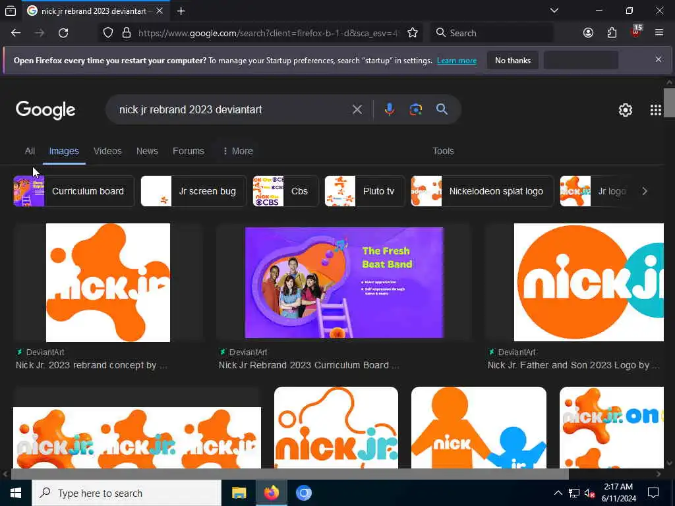The height and width of the screenshot is (506, 675).
Task: Click in the Firefox Search box
Action: click(493, 33)
